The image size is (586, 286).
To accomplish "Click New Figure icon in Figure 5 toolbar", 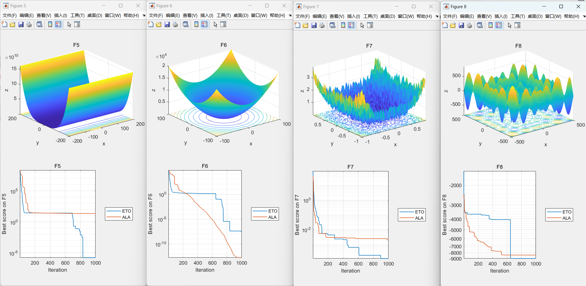I will [4, 24].
